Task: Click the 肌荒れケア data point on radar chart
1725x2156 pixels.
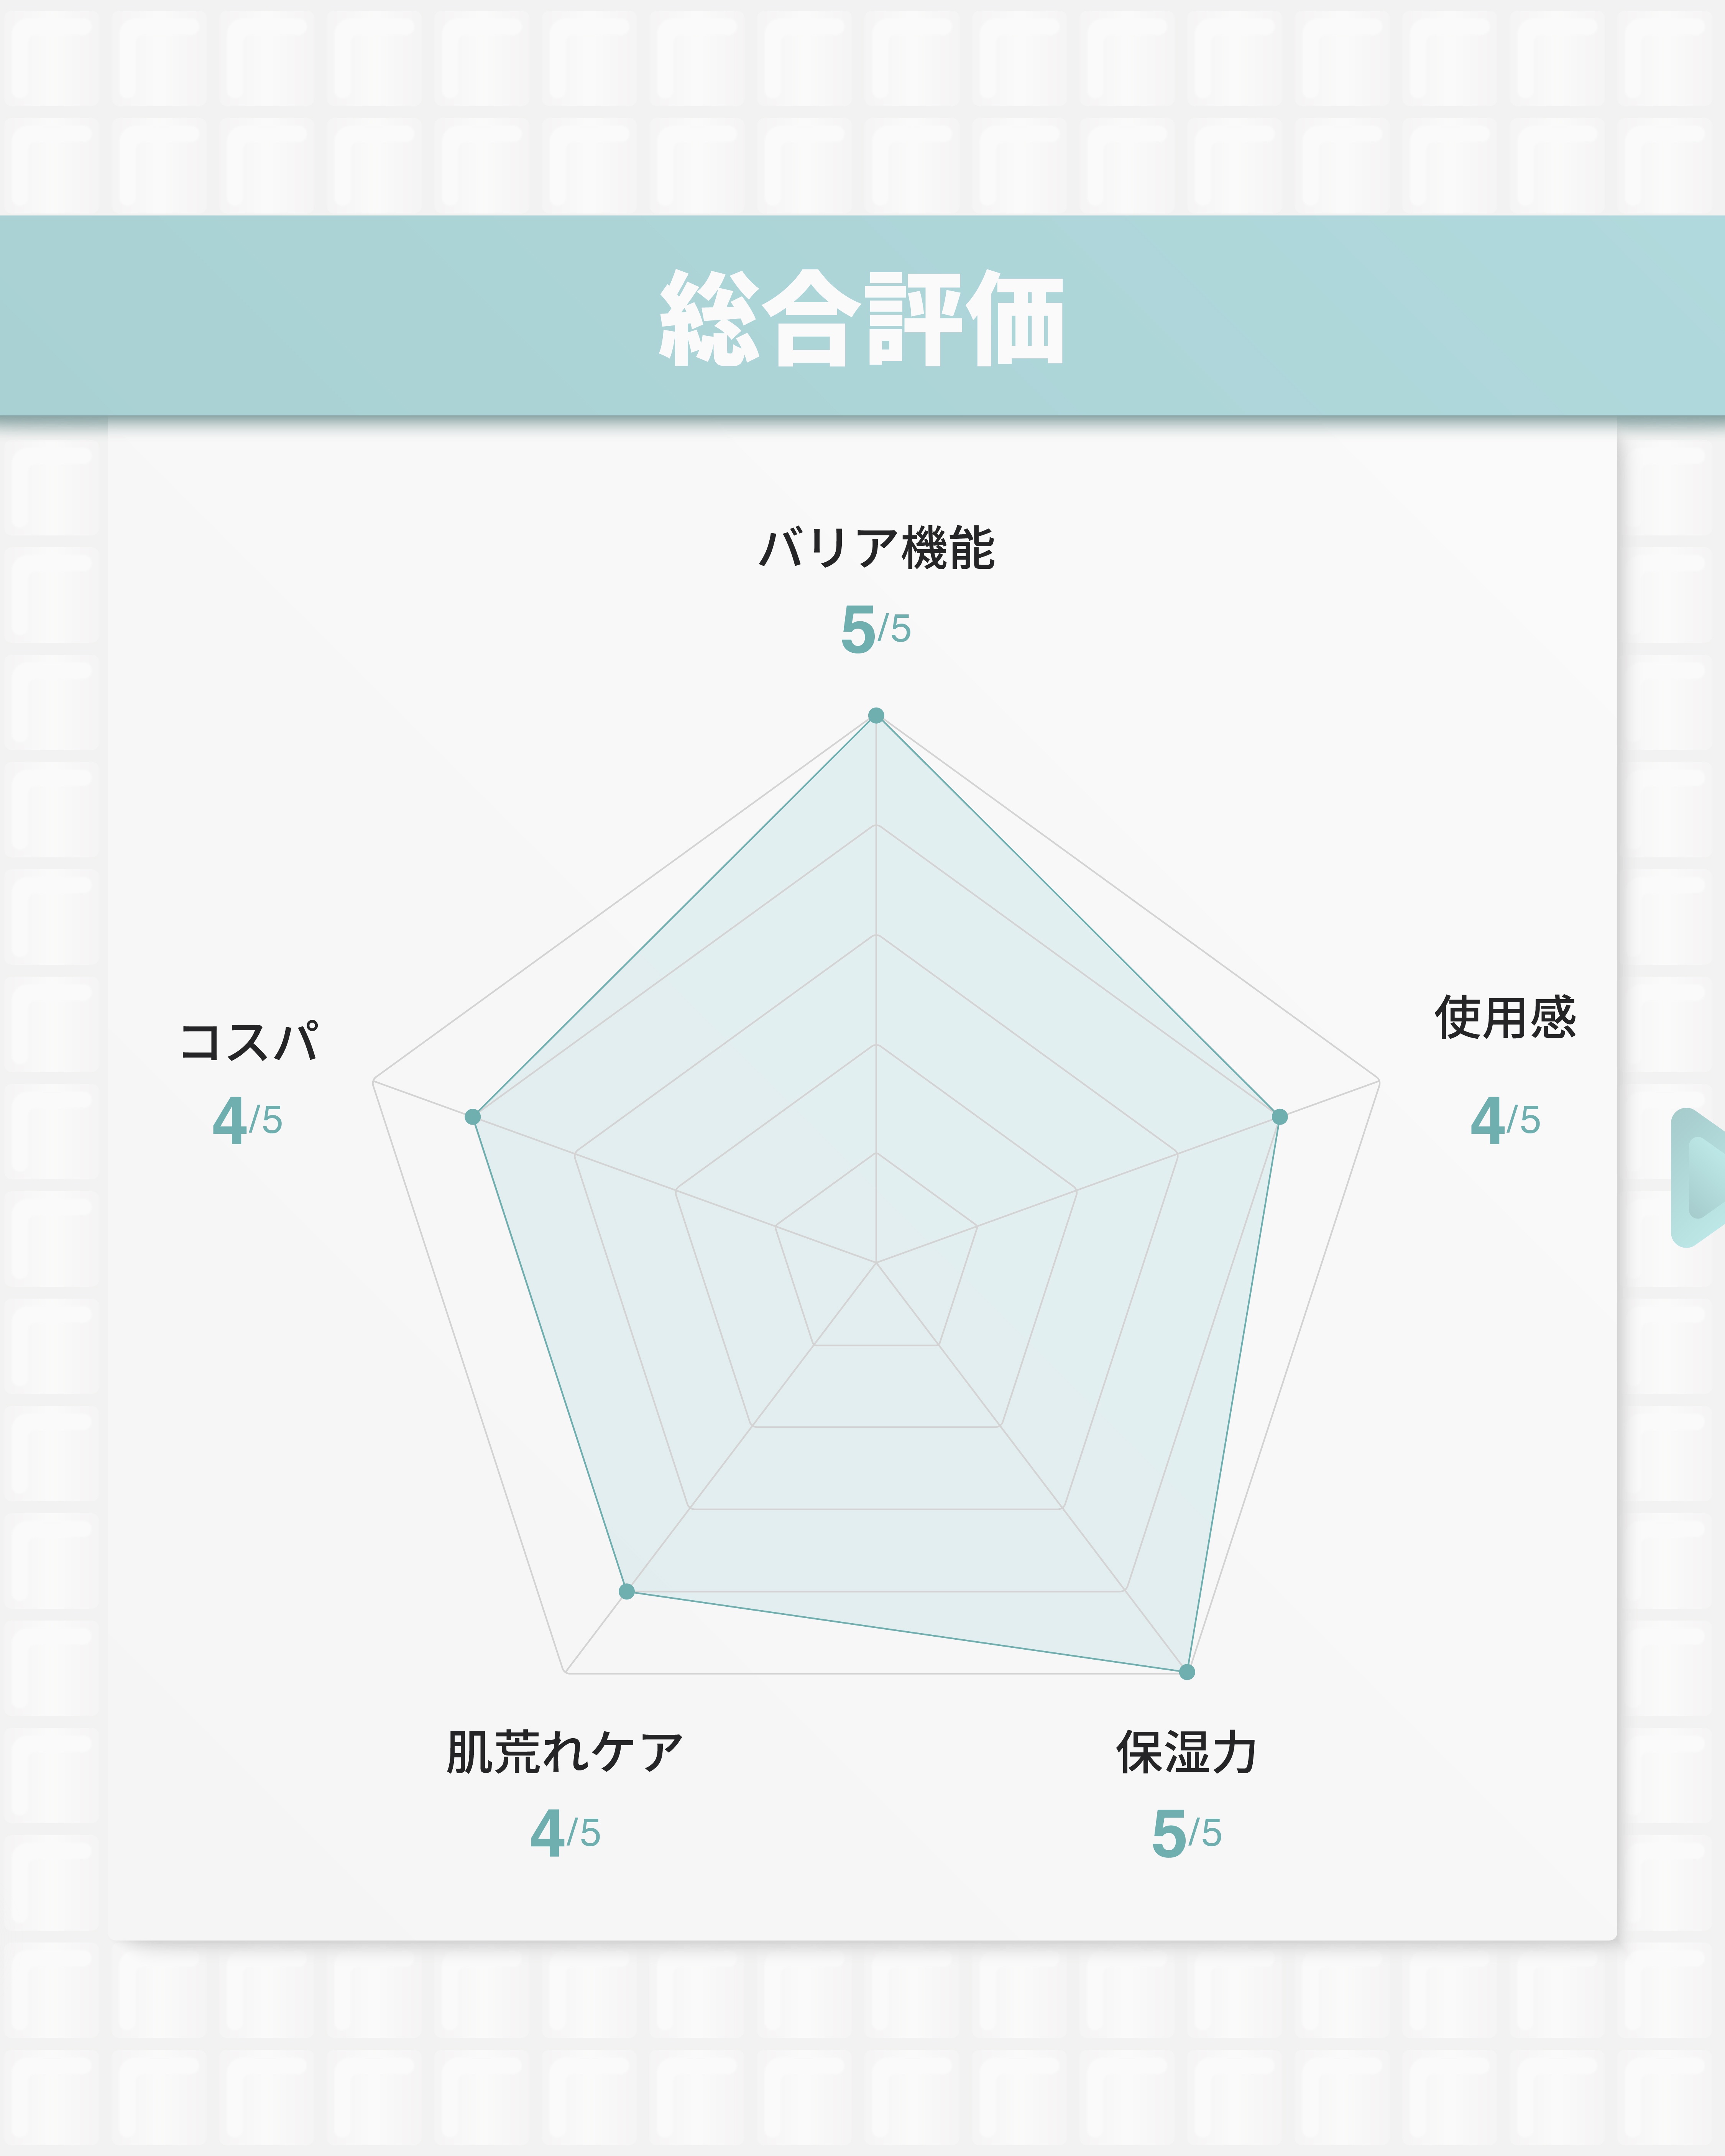Action: tap(627, 1591)
